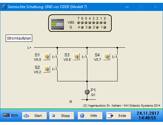
Task: Toggle the S4 V0.7 switch contact symbol
Action: (x=115, y=57)
